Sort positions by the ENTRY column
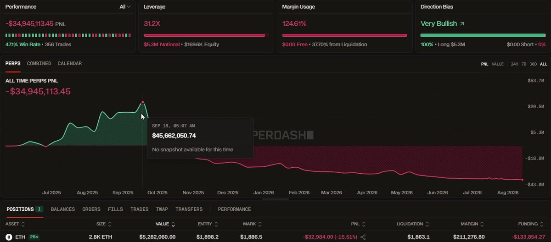551x242 pixels. [x=208, y=224]
